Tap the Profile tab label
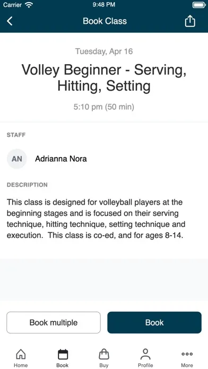This screenshot has height=369, width=208. click(145, 365)
